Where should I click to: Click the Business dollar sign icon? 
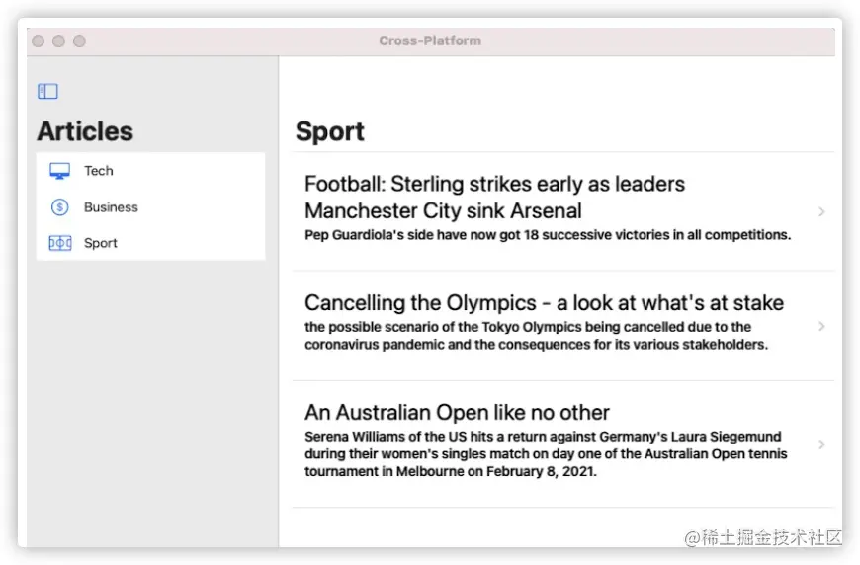coord(59,207)
